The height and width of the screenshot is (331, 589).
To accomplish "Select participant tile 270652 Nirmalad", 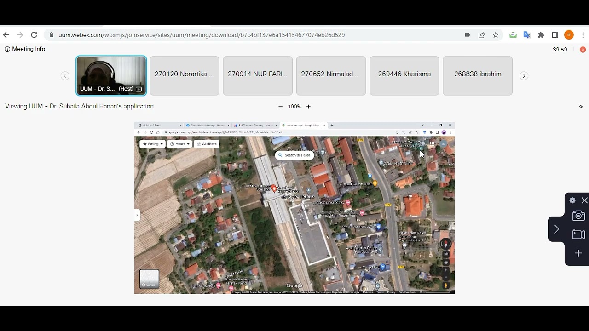I will [x=331, y=76].
